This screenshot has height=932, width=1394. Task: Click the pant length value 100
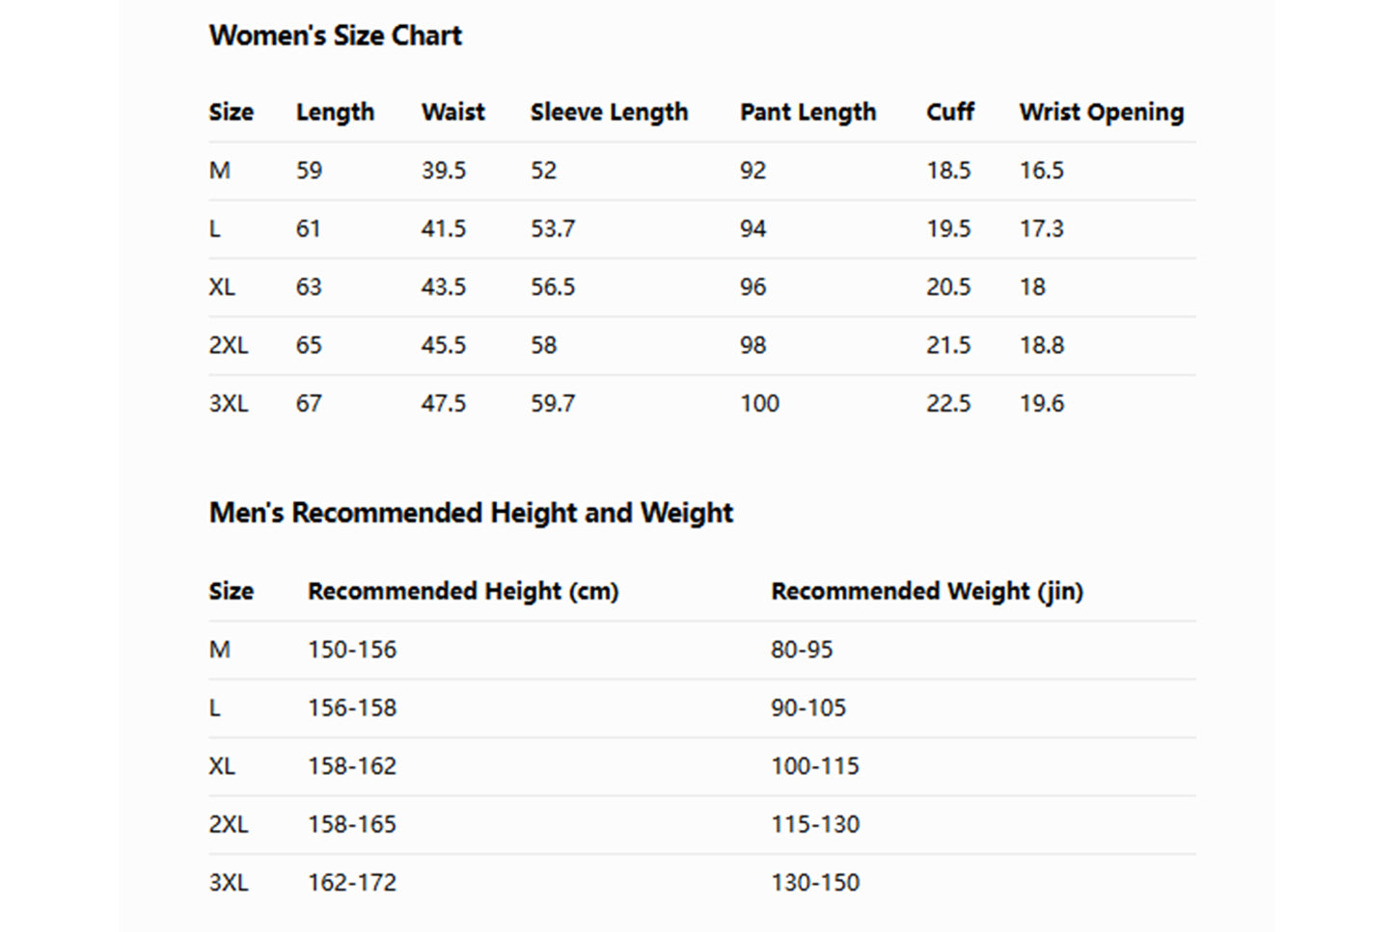point(759,404)
